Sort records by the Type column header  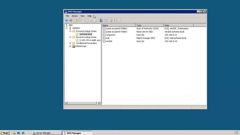point(149,25)
